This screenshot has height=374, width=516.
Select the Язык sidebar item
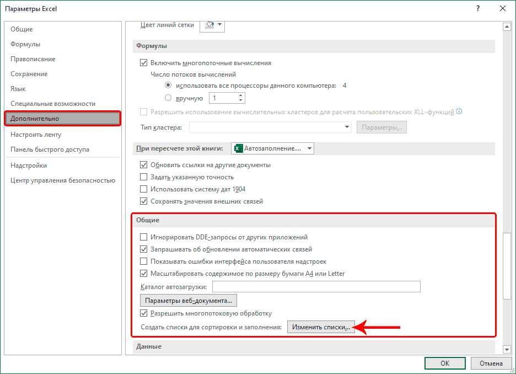62,89
